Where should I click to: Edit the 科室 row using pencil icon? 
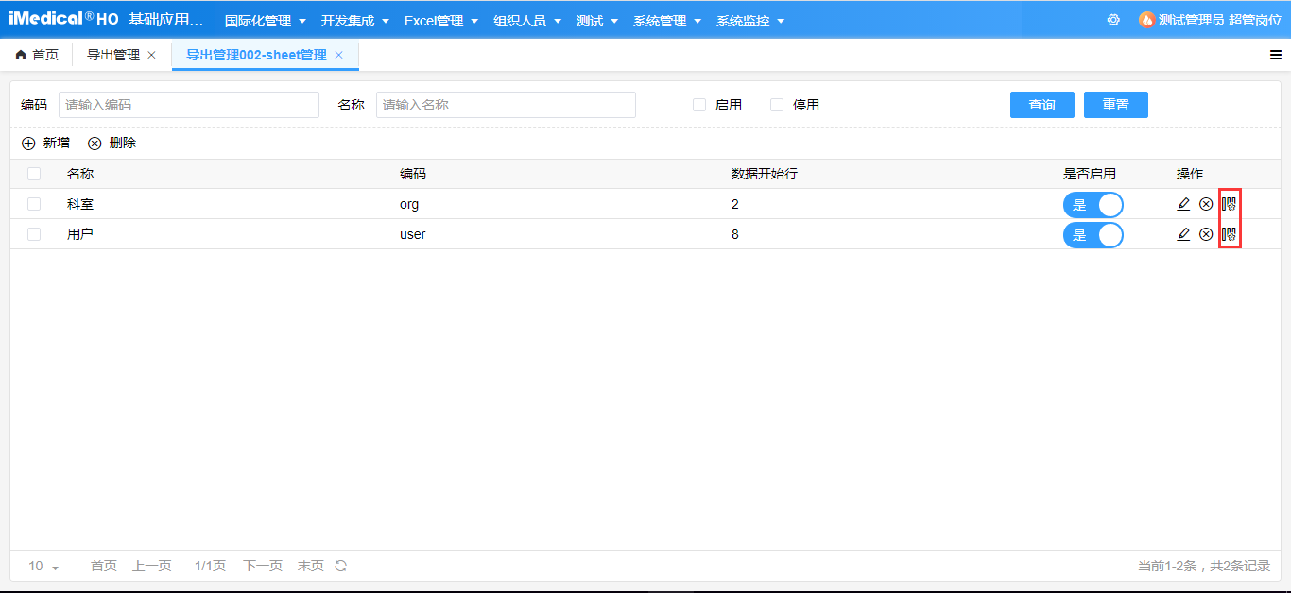click(1183, 204)
